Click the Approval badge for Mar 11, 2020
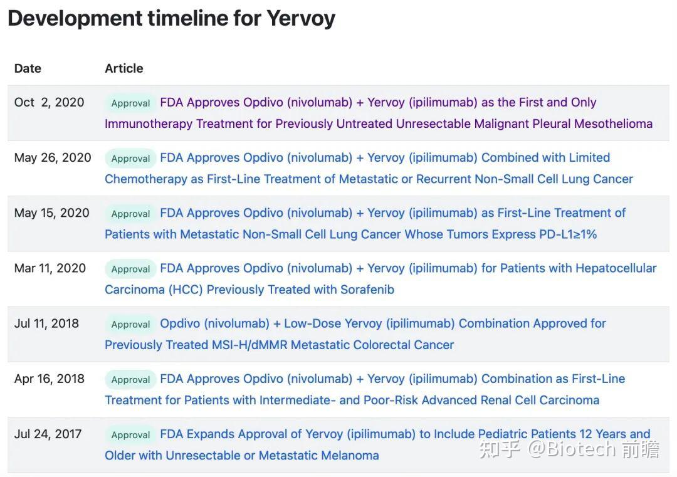Image resolution: width=677 pixels, height=477 pixels. coord(130,269)
